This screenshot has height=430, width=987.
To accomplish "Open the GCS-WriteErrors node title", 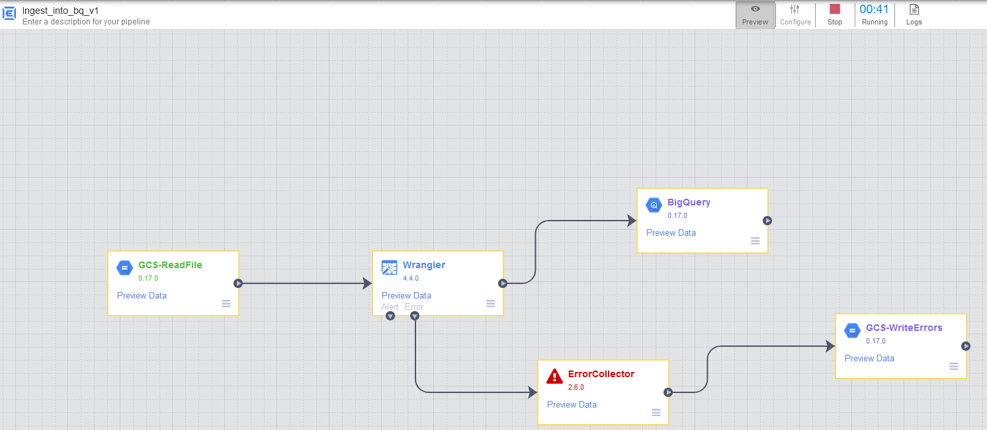I will tap(904, 328).
